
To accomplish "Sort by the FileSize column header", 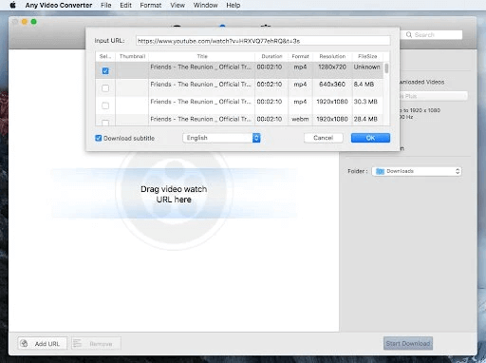I will (367, 56).
